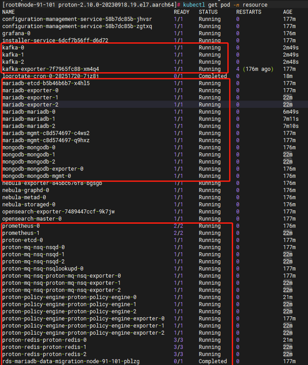Select the opensearch-master-0 pod name
This screenshot has height=365, width=308.
click(32, 219)
